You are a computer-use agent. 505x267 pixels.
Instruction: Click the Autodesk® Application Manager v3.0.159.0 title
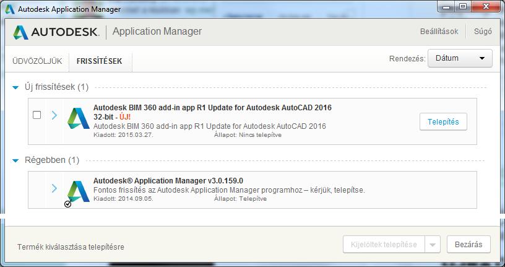(x=168, y=180)
